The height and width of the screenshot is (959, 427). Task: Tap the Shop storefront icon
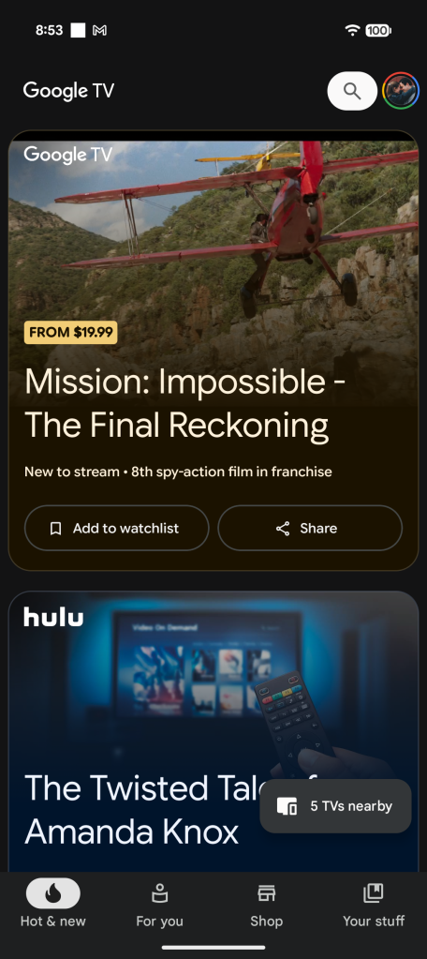pyautogui.click(x=266, y=893)
